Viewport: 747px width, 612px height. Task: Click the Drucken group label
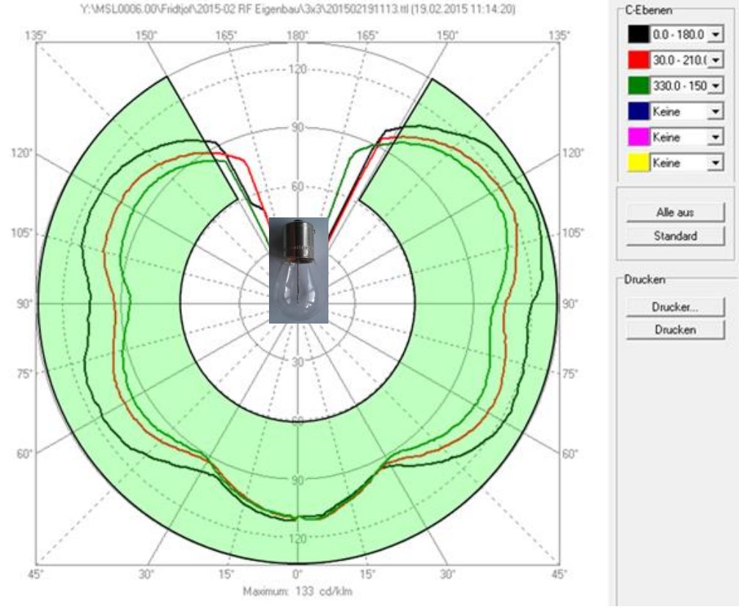644,280
